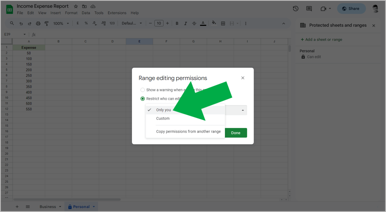Open the borders tool icon
Screen dimensions: 386x212
click(223, 23)
